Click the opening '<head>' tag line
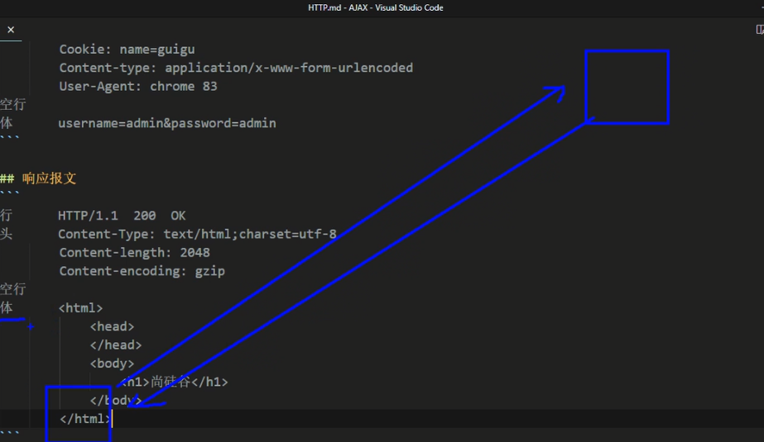 tap(112, 327)
